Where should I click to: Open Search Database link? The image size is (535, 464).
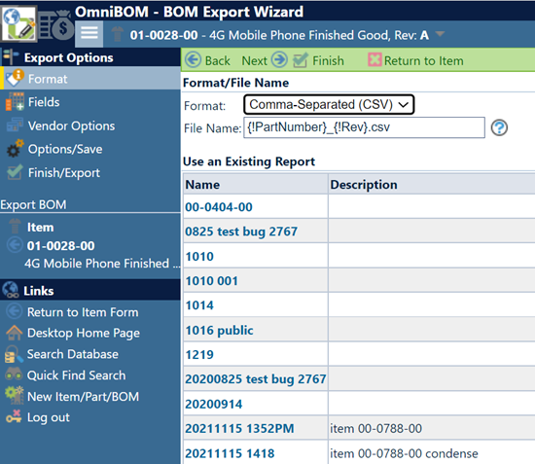[x=73, y=354]
